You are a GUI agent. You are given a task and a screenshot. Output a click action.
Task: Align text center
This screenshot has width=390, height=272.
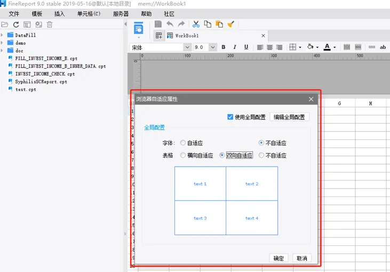(x=269, y=47)
